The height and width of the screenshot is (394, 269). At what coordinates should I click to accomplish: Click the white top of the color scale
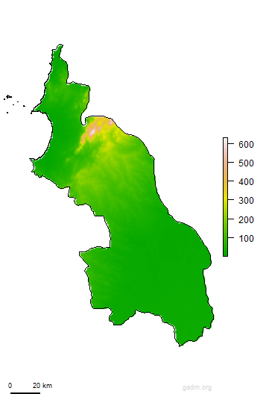[x=225, y=141]
